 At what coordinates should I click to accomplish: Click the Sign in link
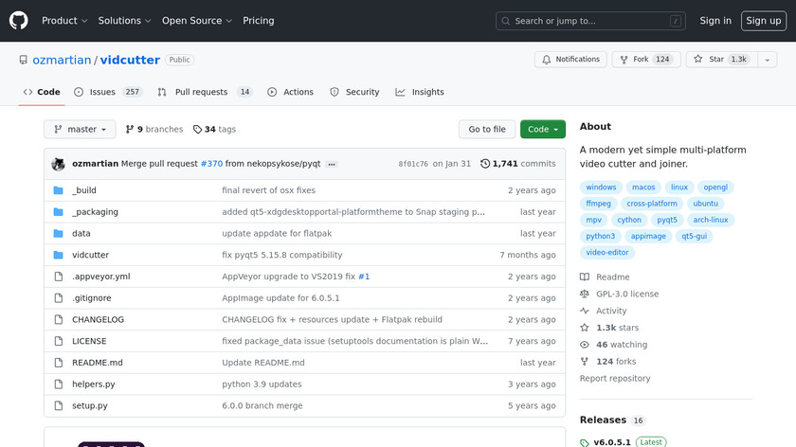click(x=715, y=21)
